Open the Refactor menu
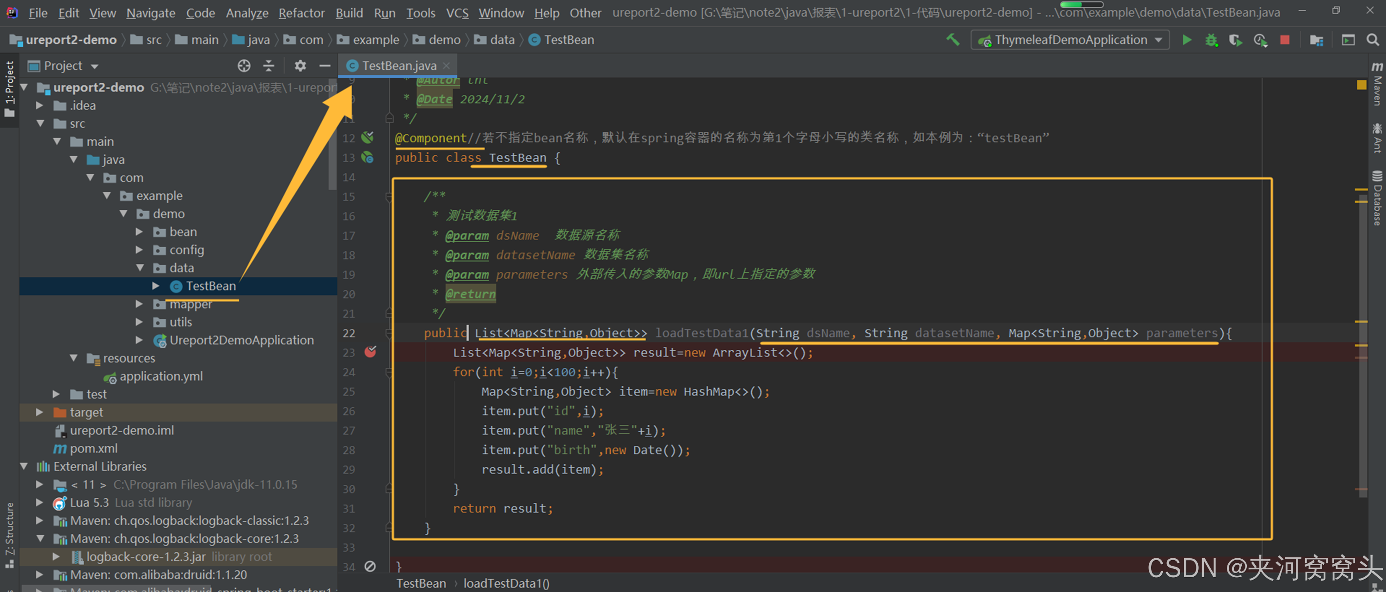Viewport: 1386px width, 592px height. pyautogui.click(x=301, y=13)
